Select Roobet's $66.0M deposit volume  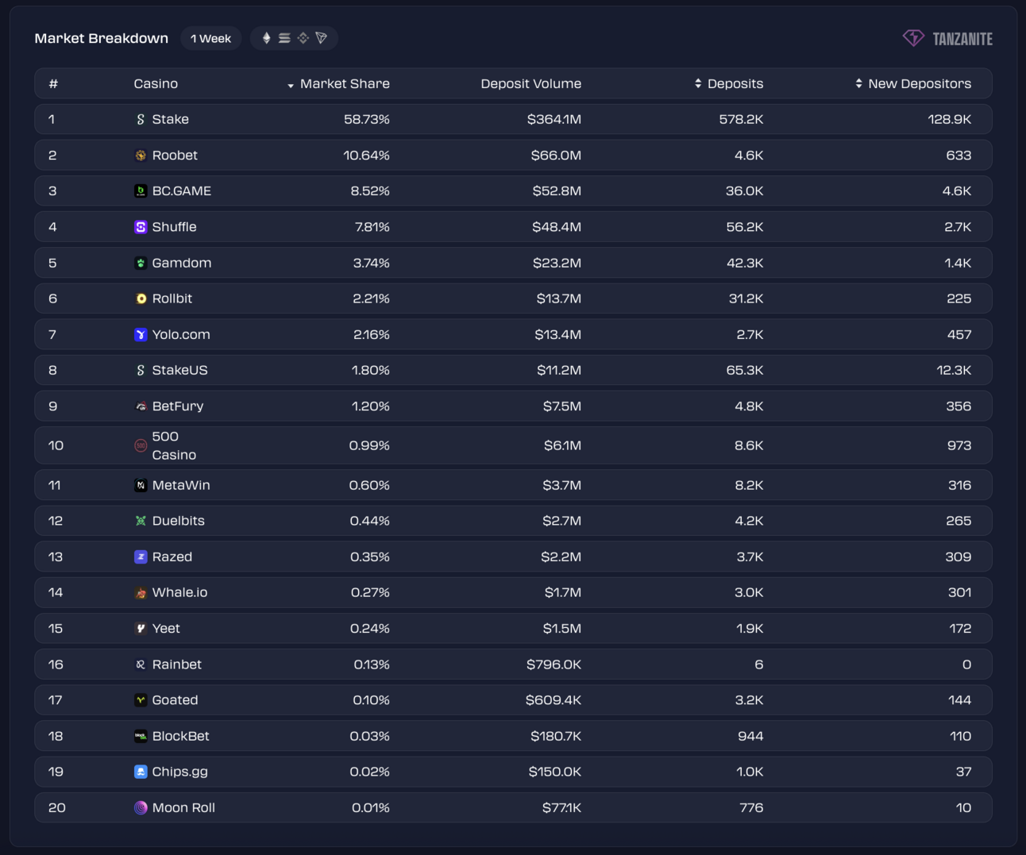tap(556, 156)
